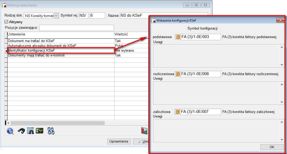Select the Dokument ma trafiać do KSeF row
This screenshot has width=287, height=154.
click(61, 41)
